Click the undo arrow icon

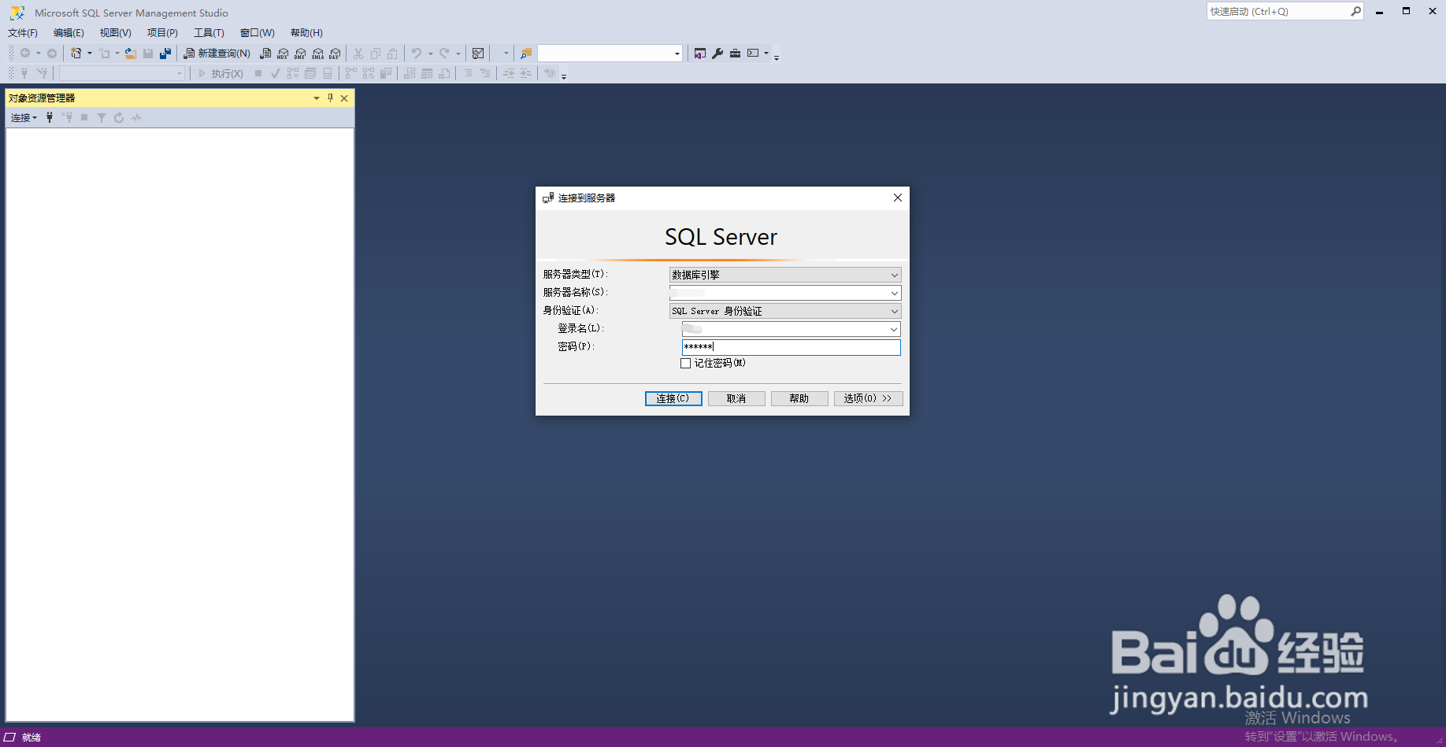tap(417, 54)
